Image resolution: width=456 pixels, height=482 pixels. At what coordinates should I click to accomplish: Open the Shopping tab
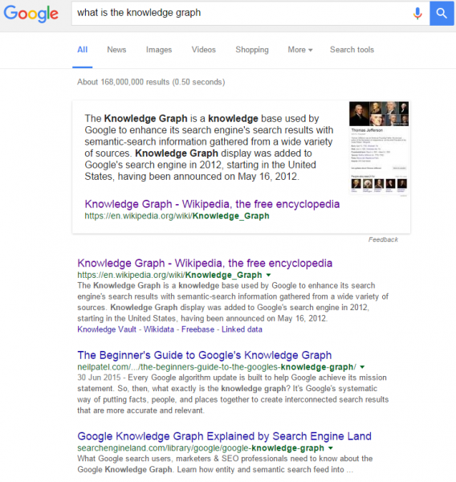pos(252,50)
